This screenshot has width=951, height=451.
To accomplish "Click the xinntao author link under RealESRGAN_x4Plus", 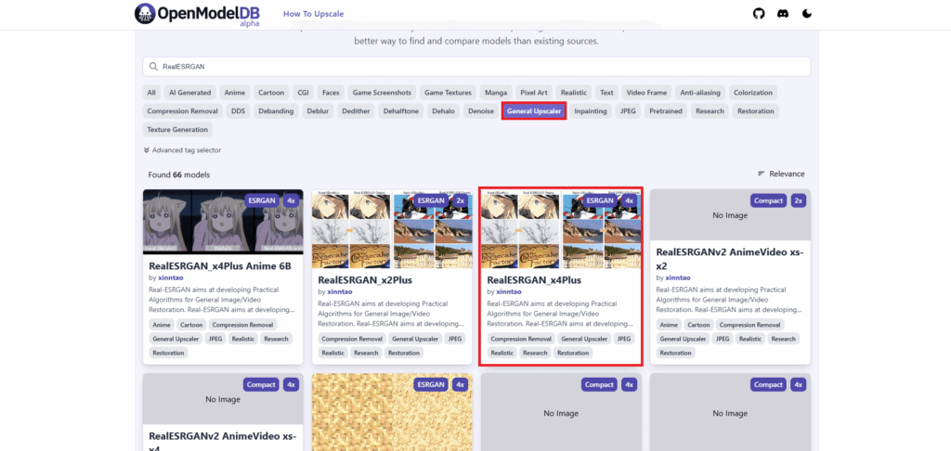I will pos(508,291).
